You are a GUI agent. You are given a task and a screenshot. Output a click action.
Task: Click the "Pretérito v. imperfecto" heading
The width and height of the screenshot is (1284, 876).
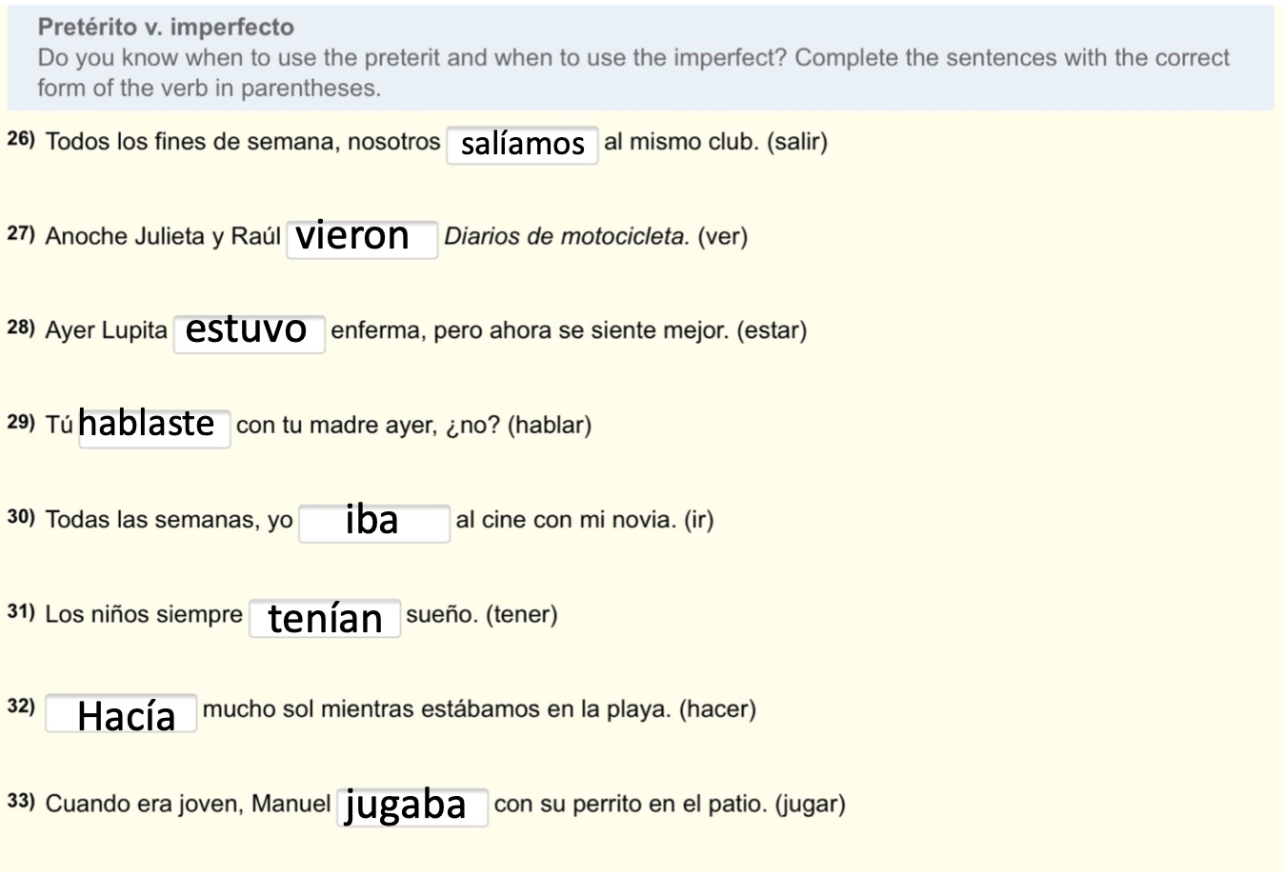[166, 27]
